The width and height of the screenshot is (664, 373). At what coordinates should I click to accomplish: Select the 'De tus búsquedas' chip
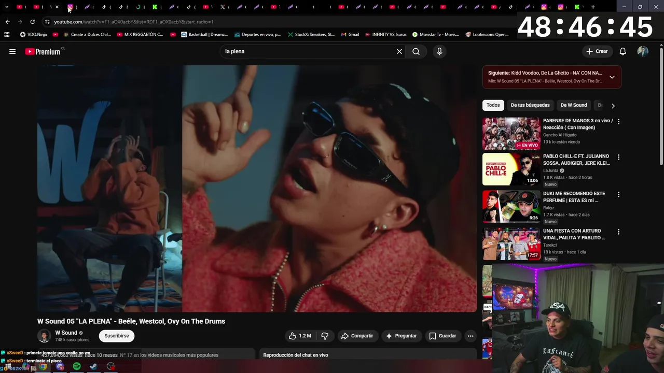(x=530, y=105)
